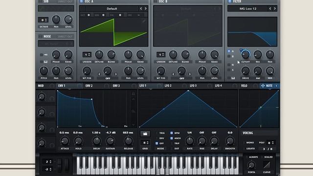The width and height of the screenshot is (313, 176).
Task: Enable LFO TRIG mode
Action: point(156,133)
